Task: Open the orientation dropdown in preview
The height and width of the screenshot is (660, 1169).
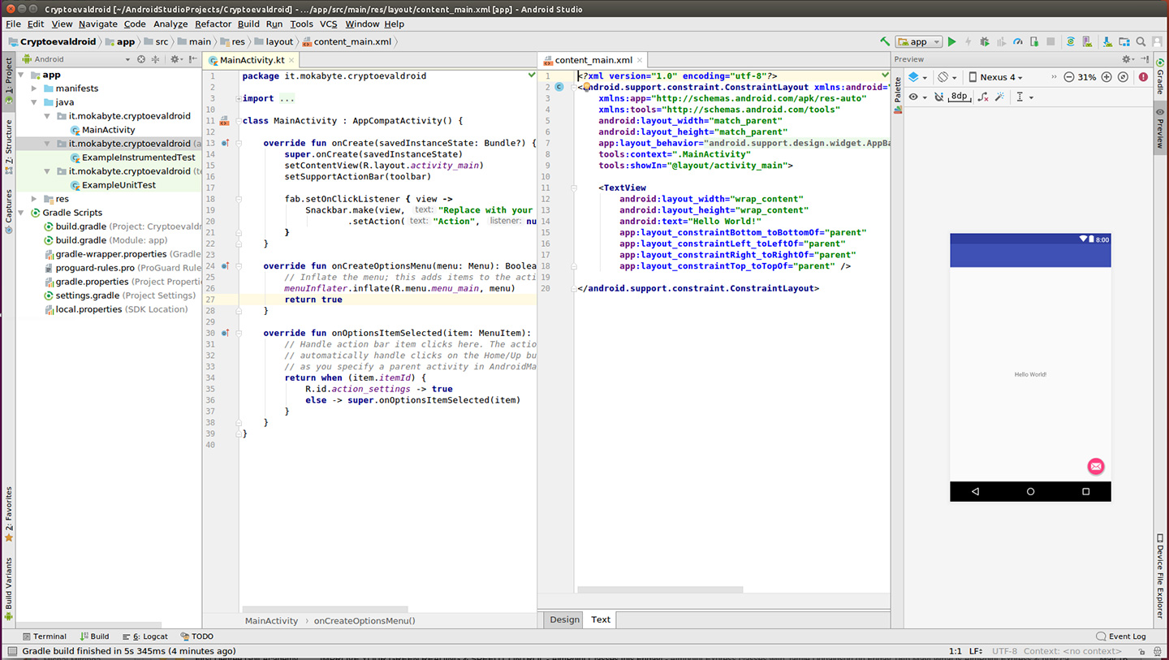Action: click(x=947, y=77)
